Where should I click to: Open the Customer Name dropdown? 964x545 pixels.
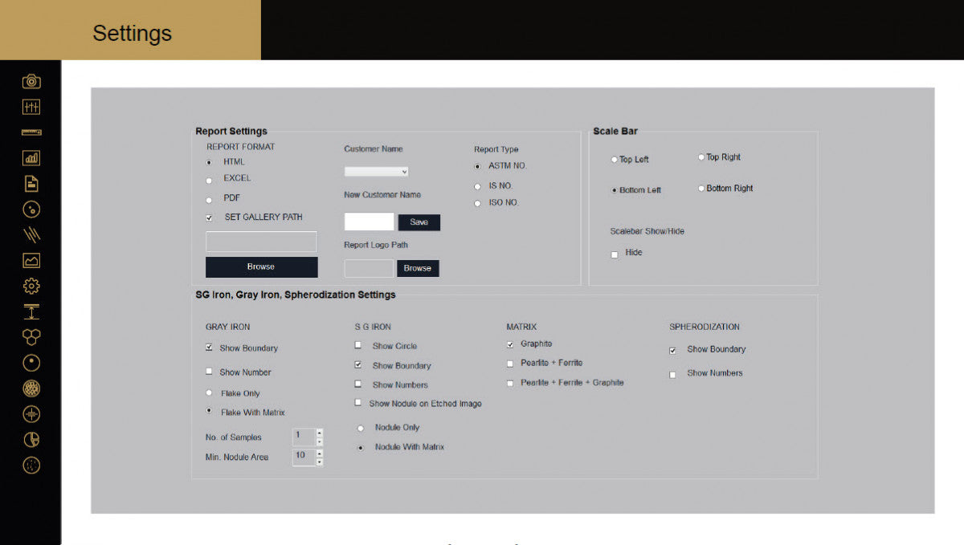pyautogui.click(x=376, y=171)
